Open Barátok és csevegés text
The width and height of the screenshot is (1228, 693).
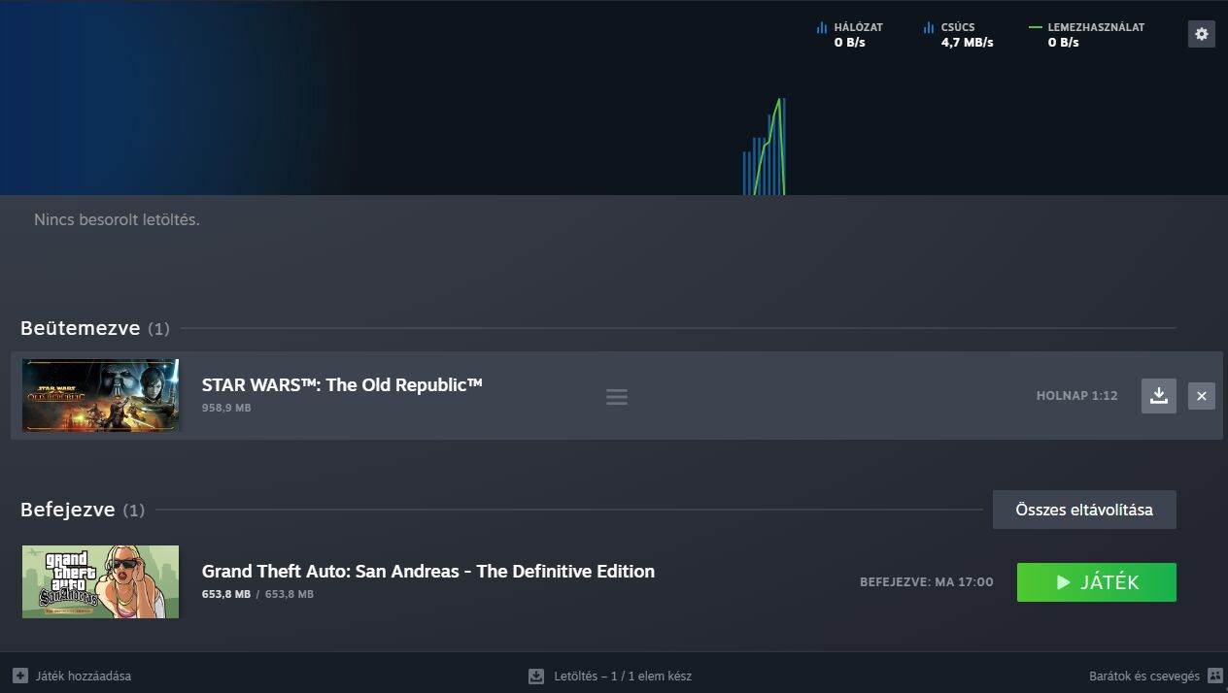[x=1144, y=676]
